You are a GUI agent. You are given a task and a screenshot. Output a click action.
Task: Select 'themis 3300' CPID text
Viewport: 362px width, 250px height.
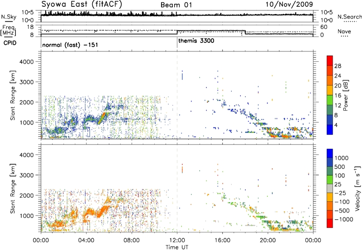(196, 41)
